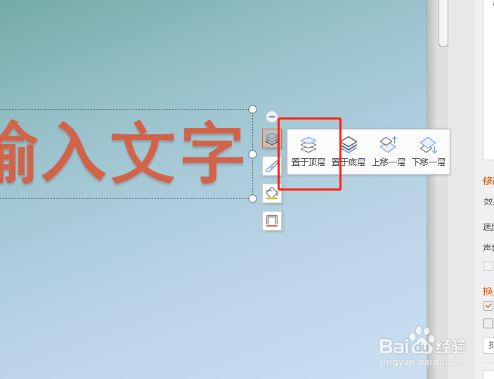Click 上移一层 move up one layer
The height and width of the screenshot is (379, 494).
389,152
